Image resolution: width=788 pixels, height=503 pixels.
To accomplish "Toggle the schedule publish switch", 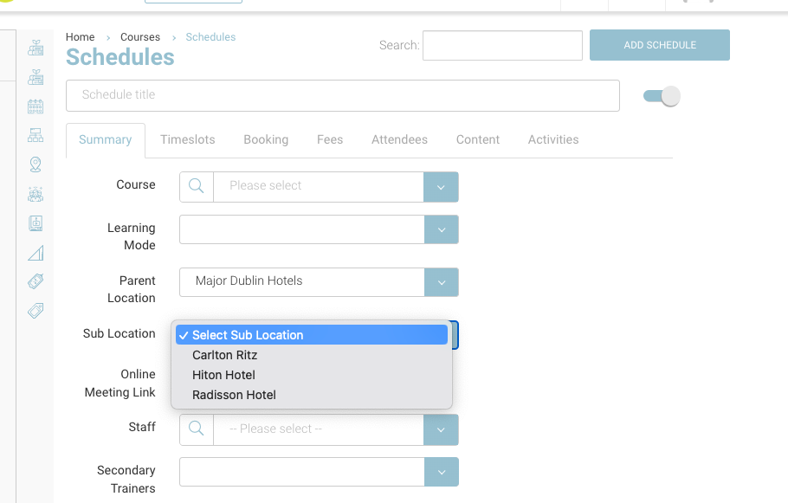I will point(662,96).
